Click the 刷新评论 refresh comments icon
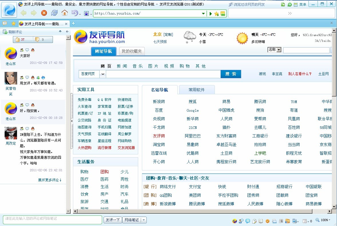The height and width of the screenshot is (226, 337). point(5,32)
